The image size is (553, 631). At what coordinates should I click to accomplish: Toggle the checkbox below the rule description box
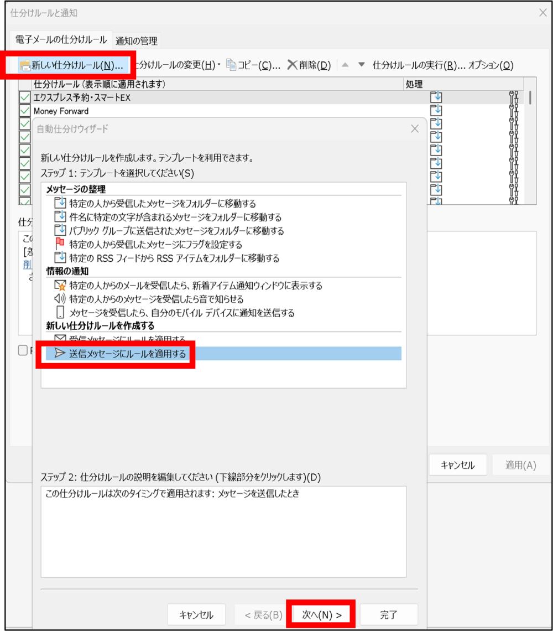tap(23, 350)
